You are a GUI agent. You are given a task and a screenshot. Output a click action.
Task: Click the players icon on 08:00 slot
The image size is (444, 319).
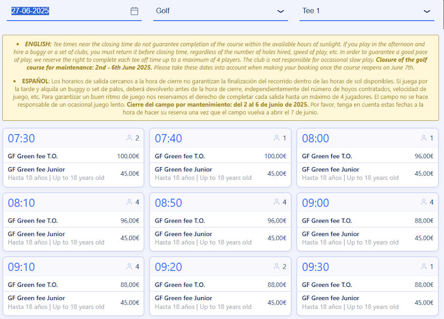point(424,138)
